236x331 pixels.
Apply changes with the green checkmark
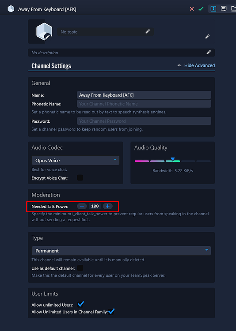201,9
